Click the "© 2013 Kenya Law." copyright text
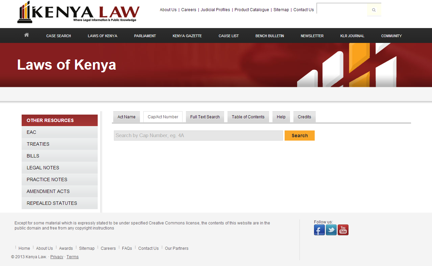This screenshot has width=432, height=266. click(x=29, y=257)
